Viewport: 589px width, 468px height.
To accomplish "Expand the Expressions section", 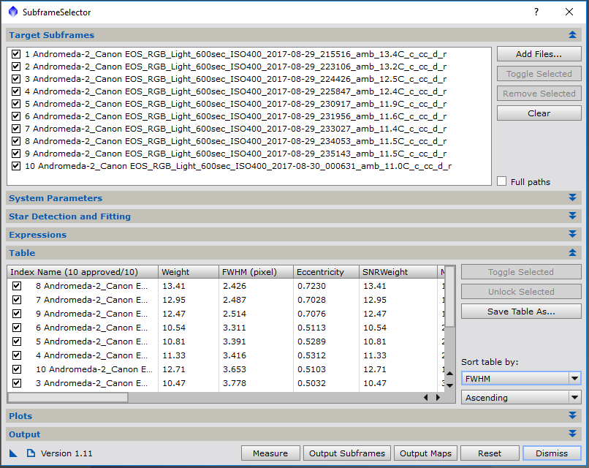I will tap(572, 234).
